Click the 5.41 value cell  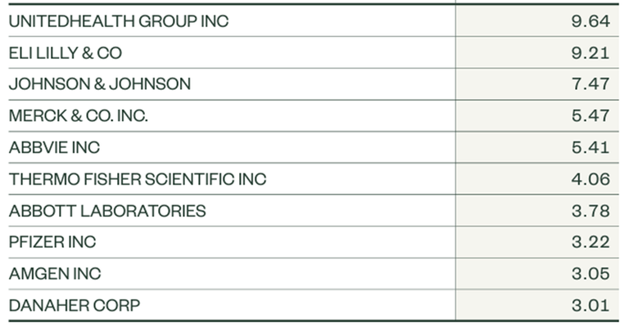(591, 147)
